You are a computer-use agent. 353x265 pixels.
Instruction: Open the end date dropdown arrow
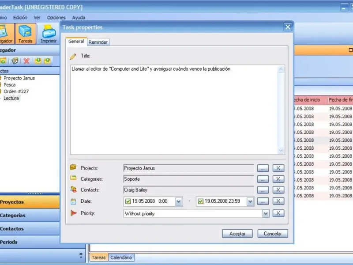(x=250, y=201)
